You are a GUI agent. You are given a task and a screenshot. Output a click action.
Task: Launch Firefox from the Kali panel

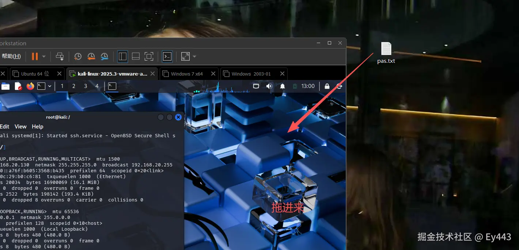tap(30, 86)
